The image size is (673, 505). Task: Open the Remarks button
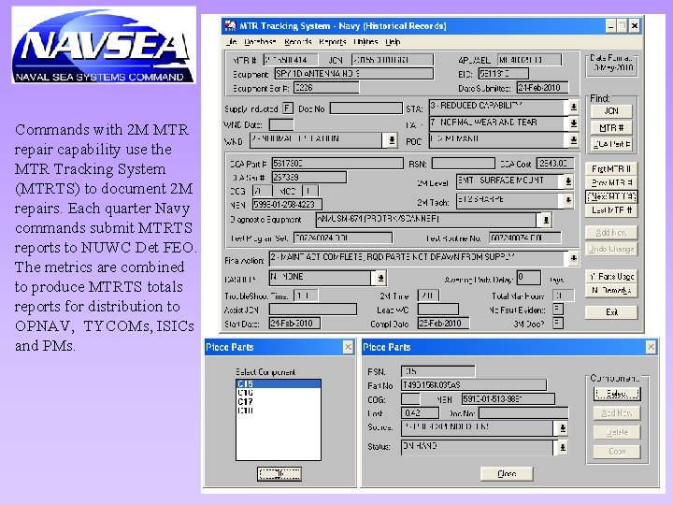611,291
